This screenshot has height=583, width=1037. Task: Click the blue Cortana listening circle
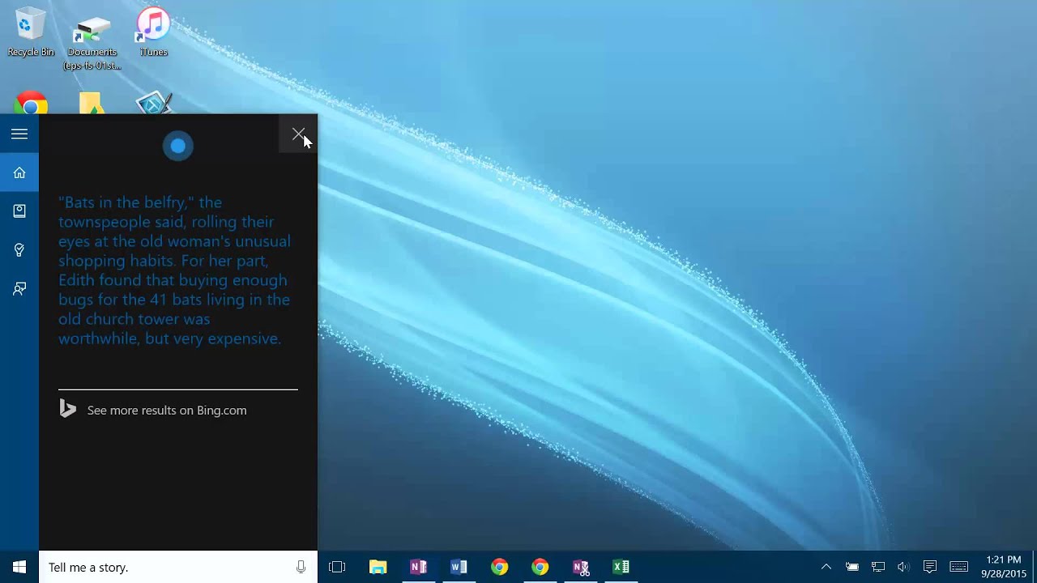tap(178, 146)
